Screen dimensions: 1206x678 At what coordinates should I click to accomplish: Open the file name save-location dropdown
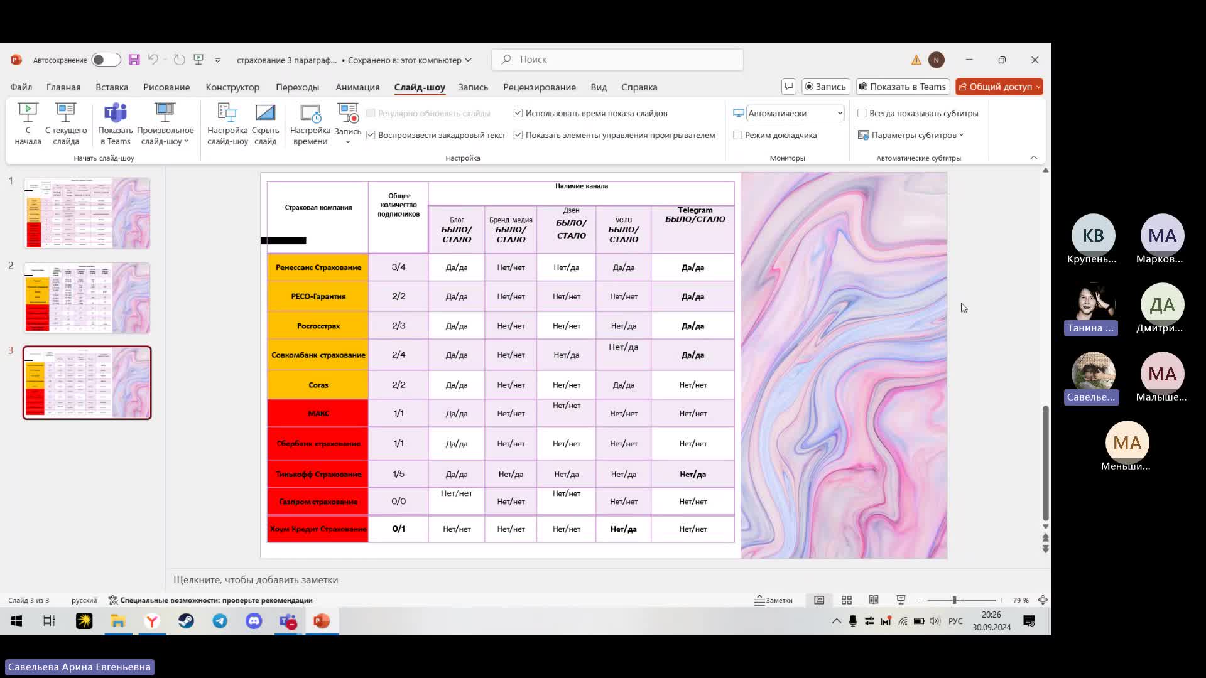coord(468,60)
